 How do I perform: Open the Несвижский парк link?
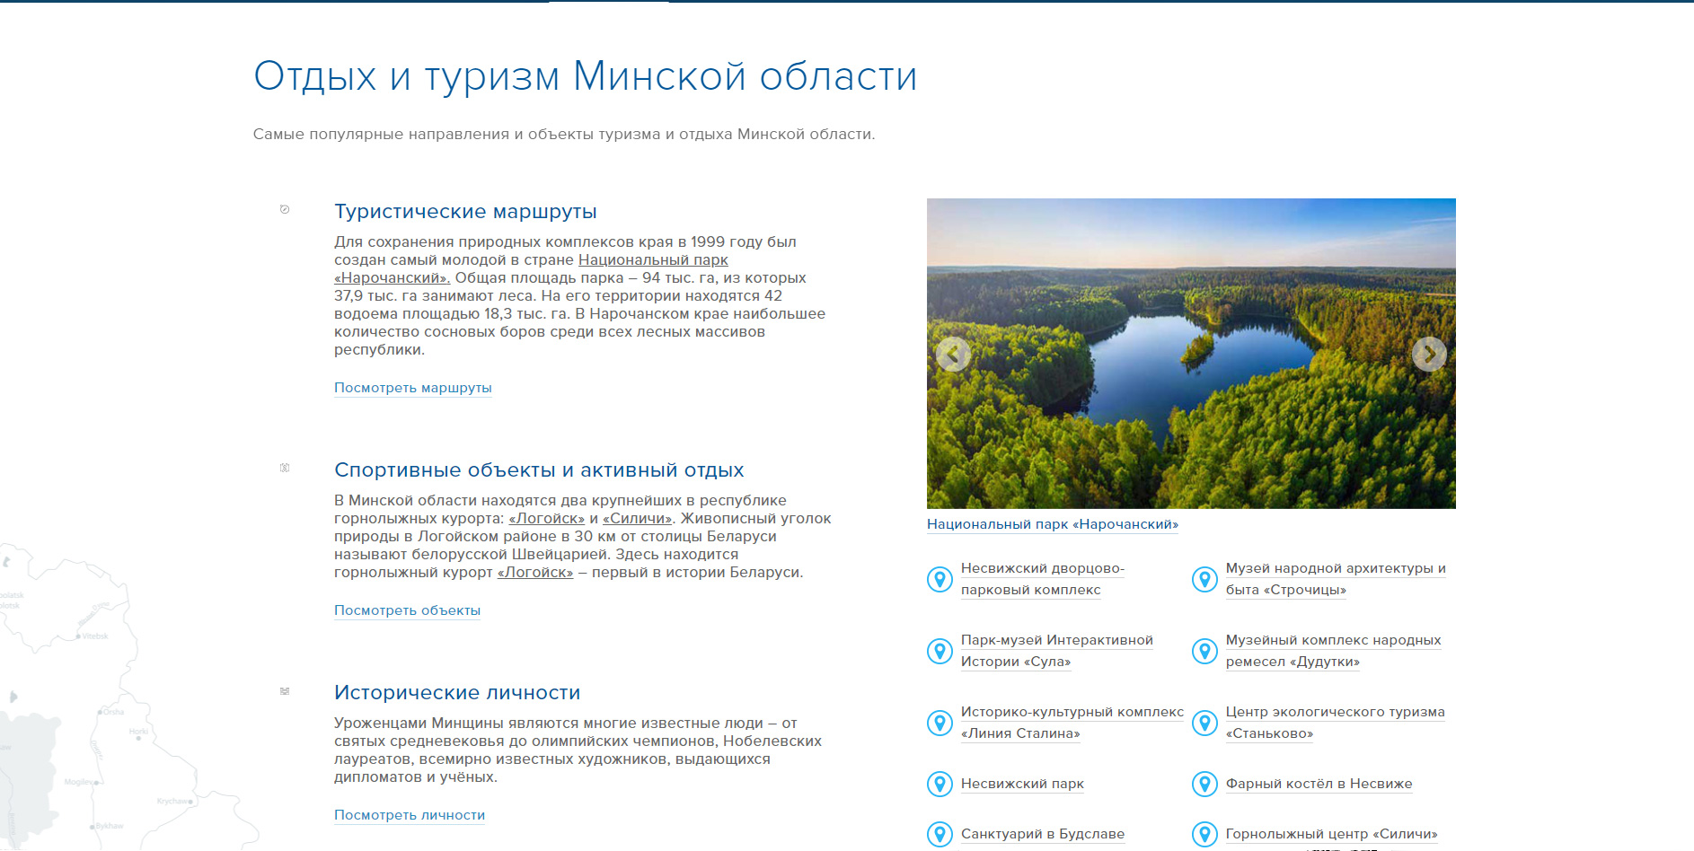(x=1022, y=784)
